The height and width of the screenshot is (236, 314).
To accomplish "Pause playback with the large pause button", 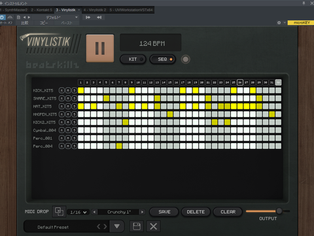I will 100,48.
